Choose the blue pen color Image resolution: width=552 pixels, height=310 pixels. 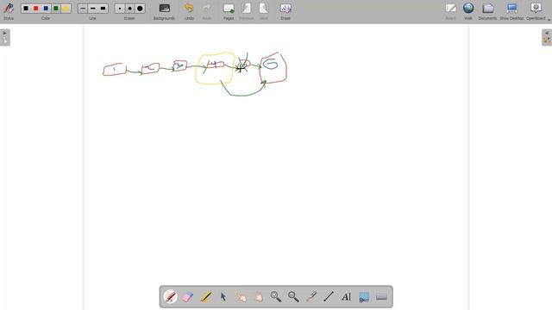click(x=46, y=8)
